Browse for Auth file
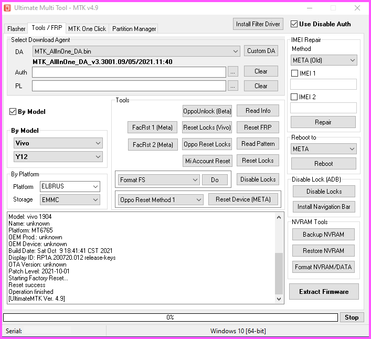Image resolution: width=371 pixels, height=339 pixels. tap(233, 72)
